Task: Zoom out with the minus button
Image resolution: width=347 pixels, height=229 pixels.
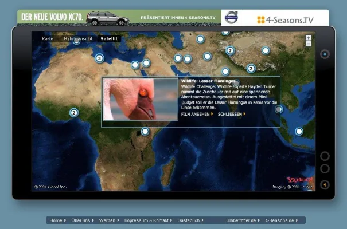Action: click(x=308, y=44)
